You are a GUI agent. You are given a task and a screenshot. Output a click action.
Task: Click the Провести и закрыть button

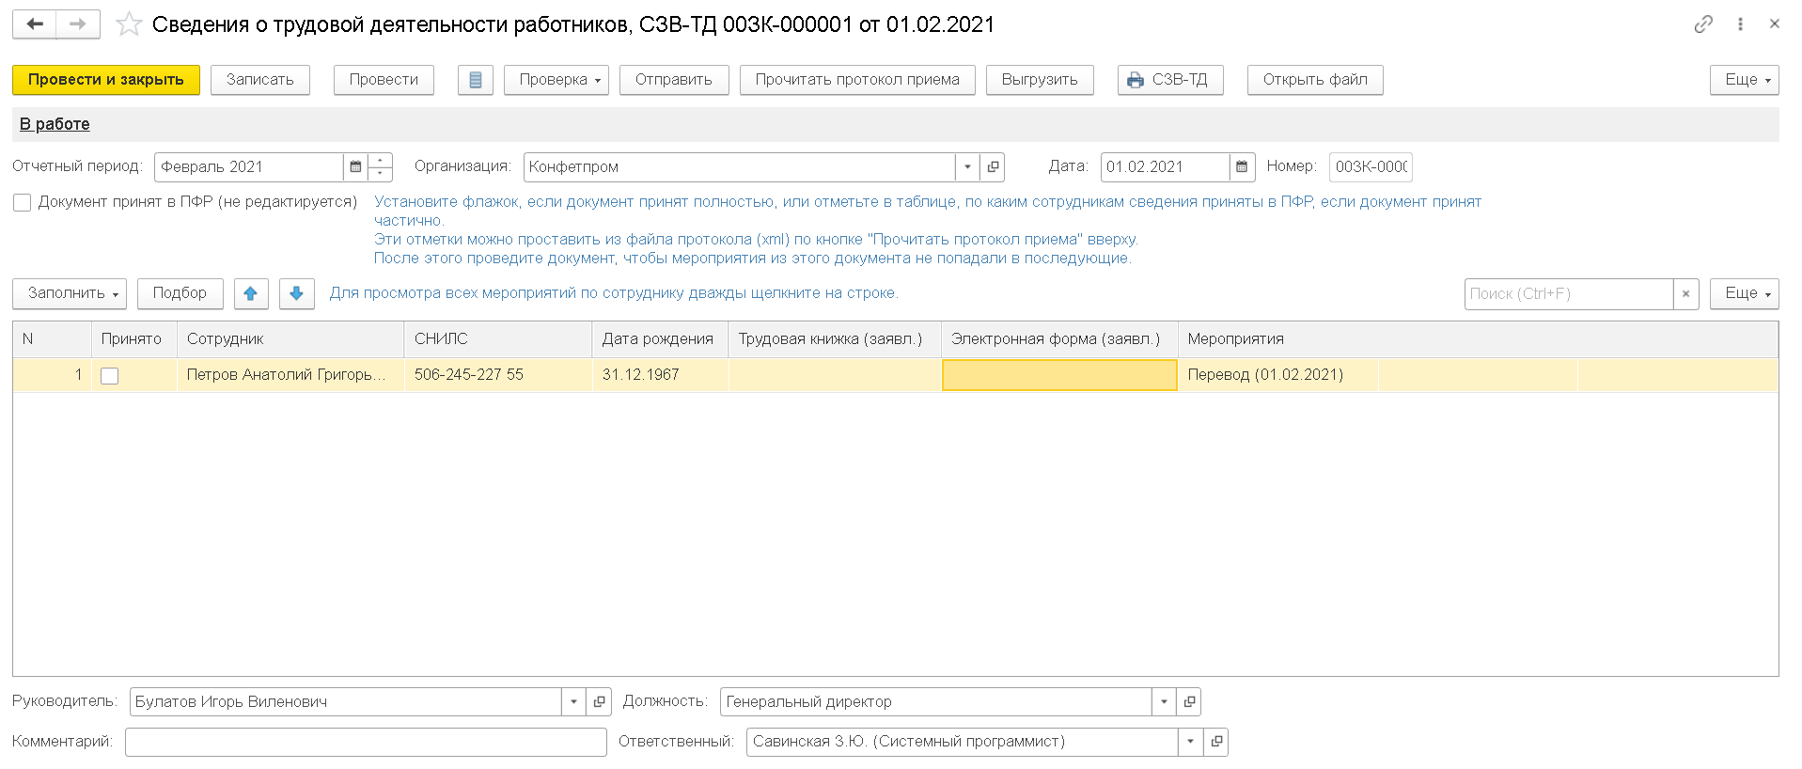pyautogui.click(x=106, y=80)
